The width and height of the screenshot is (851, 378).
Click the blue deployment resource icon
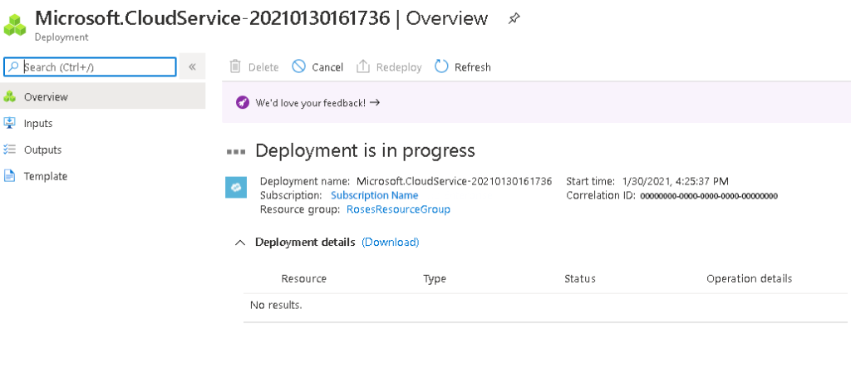pos(236,188)
